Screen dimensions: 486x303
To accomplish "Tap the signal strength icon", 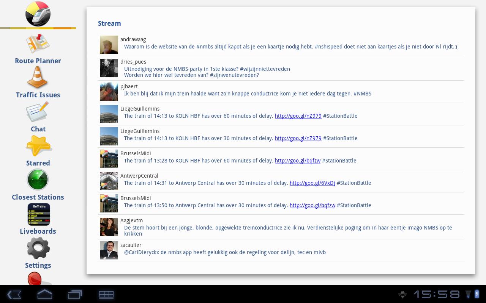I will click(x=468, y=294).
